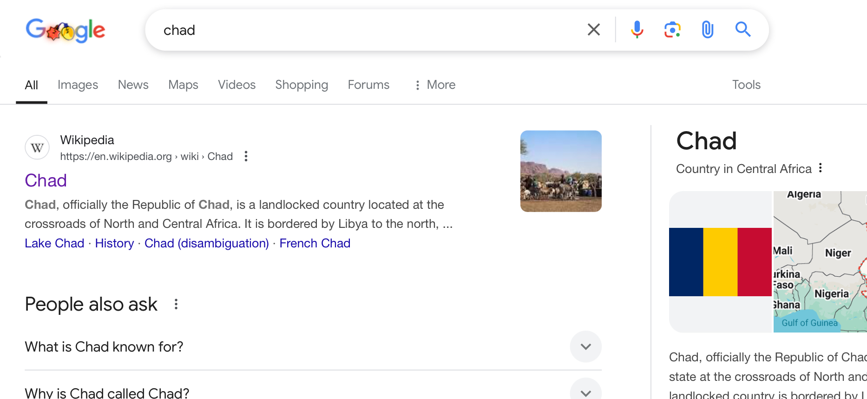This screenshot has height=399, width=867.
Task: Click the Google logo doodle
Action: point(66,30)
